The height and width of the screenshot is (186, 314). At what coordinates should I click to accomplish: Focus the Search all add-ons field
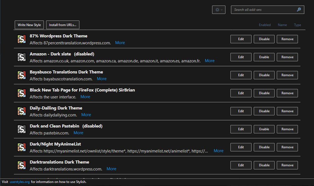(x=268, y=10)
